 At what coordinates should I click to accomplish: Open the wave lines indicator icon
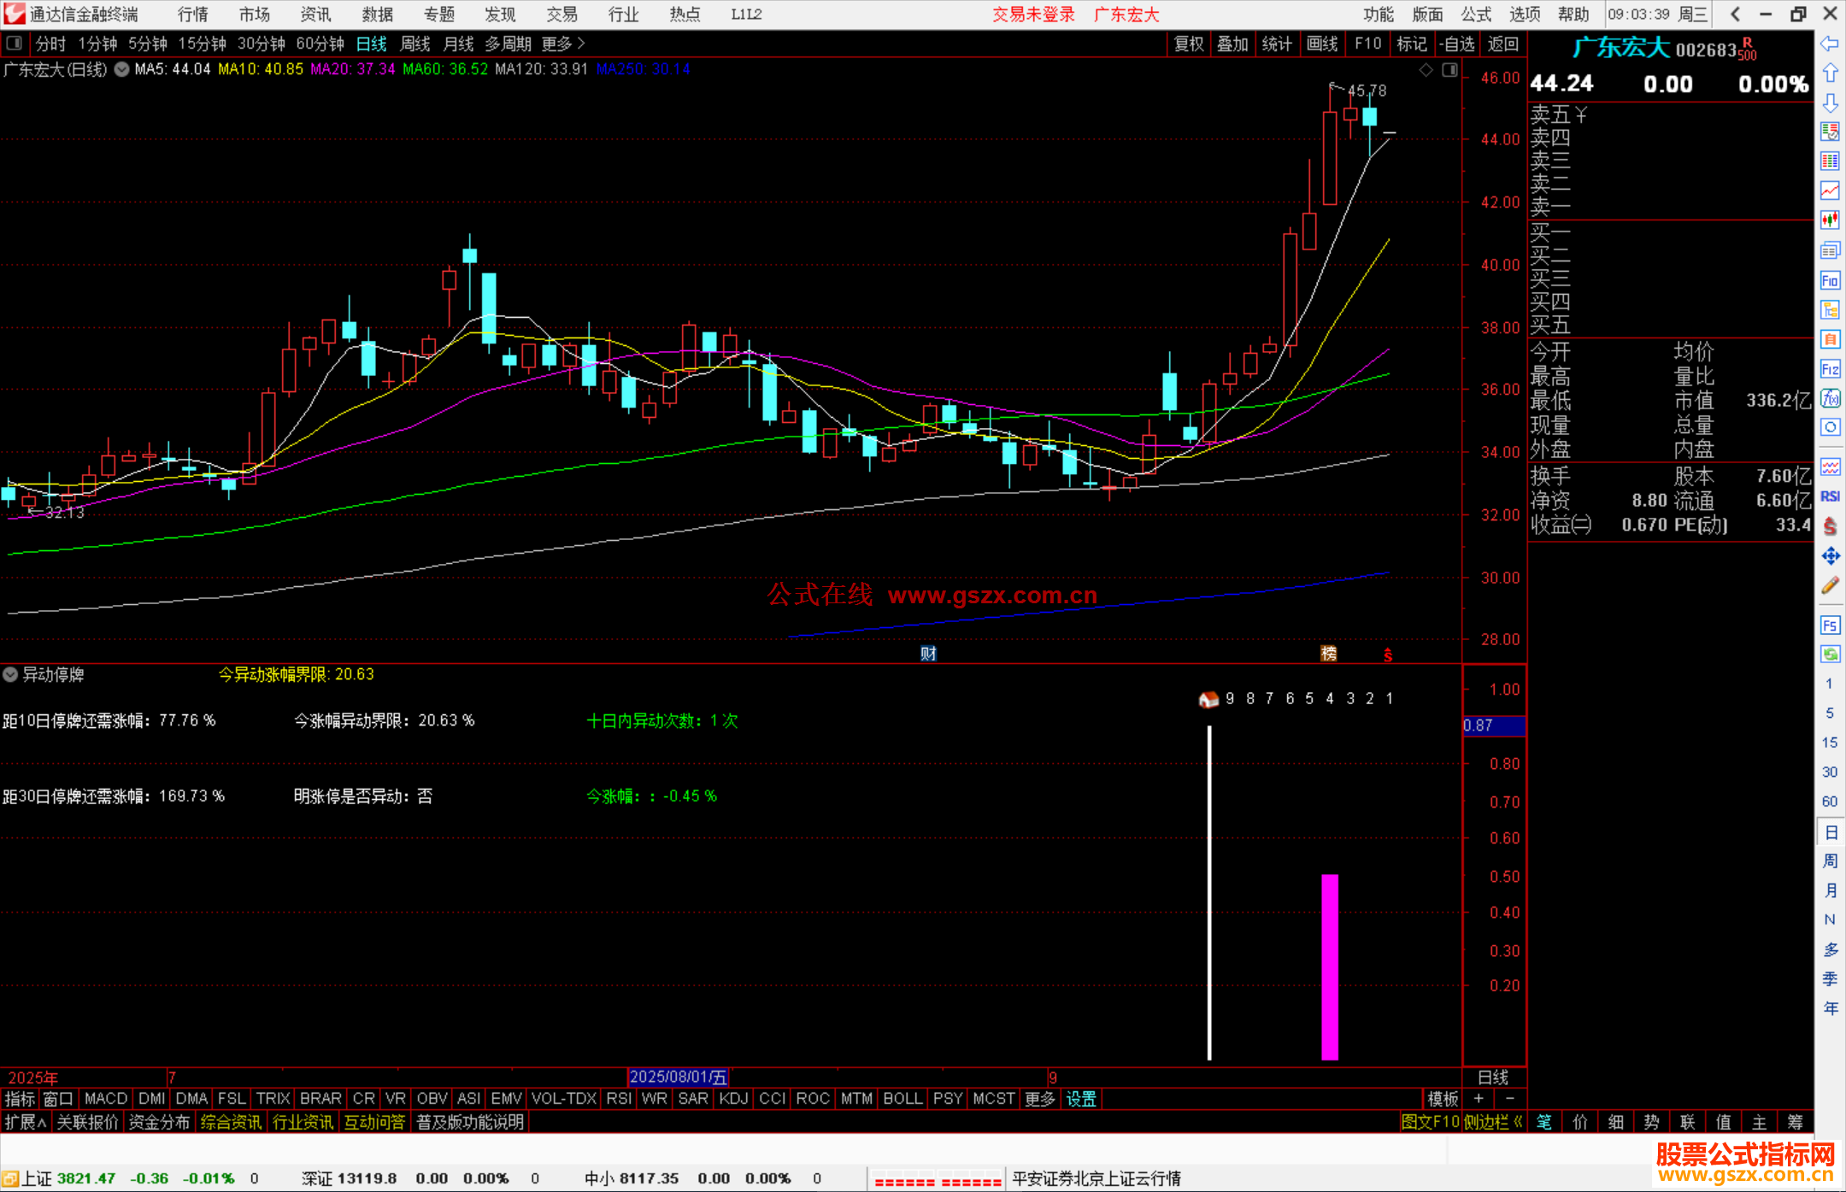pyautogui.click(x=1830, y=467)
